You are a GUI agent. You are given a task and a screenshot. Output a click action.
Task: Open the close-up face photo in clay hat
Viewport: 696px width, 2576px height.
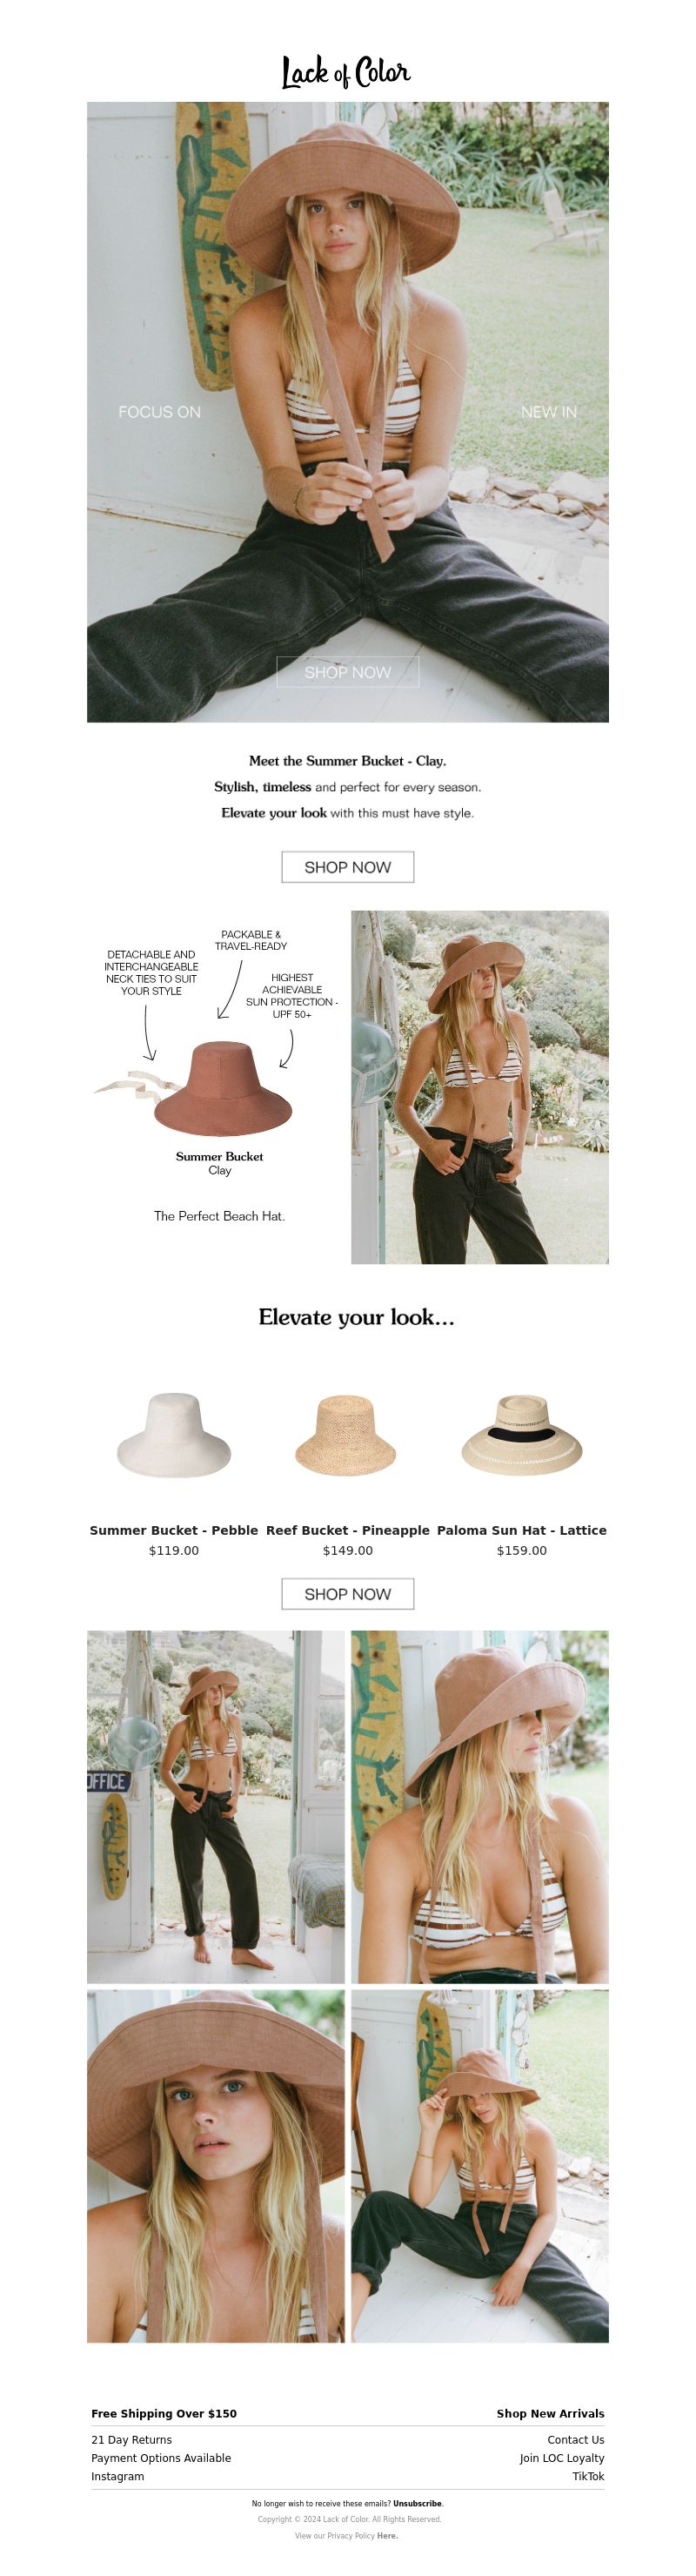point(216,2166)
